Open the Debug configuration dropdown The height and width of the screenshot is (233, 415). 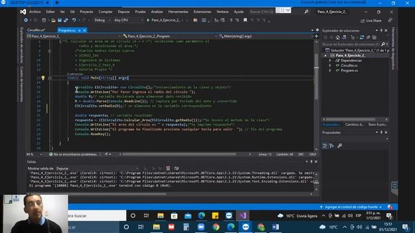pyautogui.click(x=102, y=20)
